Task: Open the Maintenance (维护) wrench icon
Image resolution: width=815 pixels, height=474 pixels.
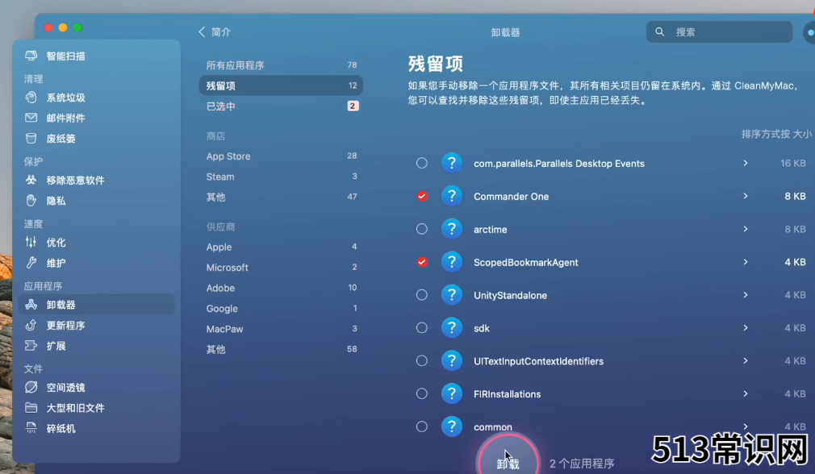Action: [31, 263]
